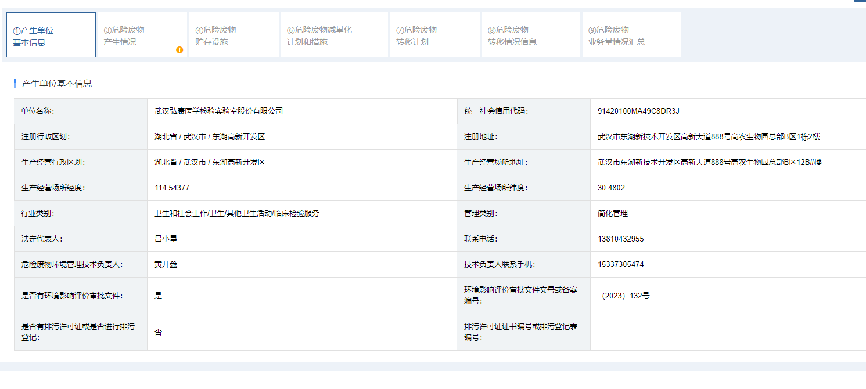The width and height of the screenshot is (866, 389).
Task: Switch to ③危险废物产生情况 tab
Action: click(x=142, y=35)
